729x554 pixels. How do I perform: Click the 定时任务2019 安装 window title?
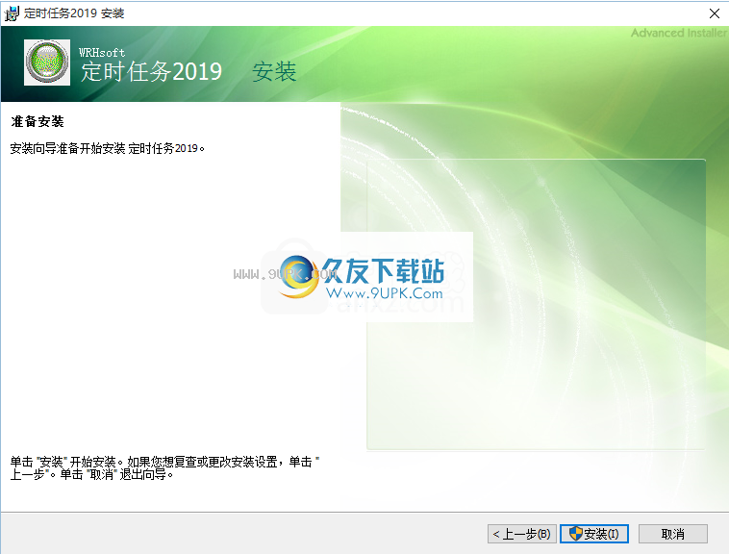coord(74,13)
